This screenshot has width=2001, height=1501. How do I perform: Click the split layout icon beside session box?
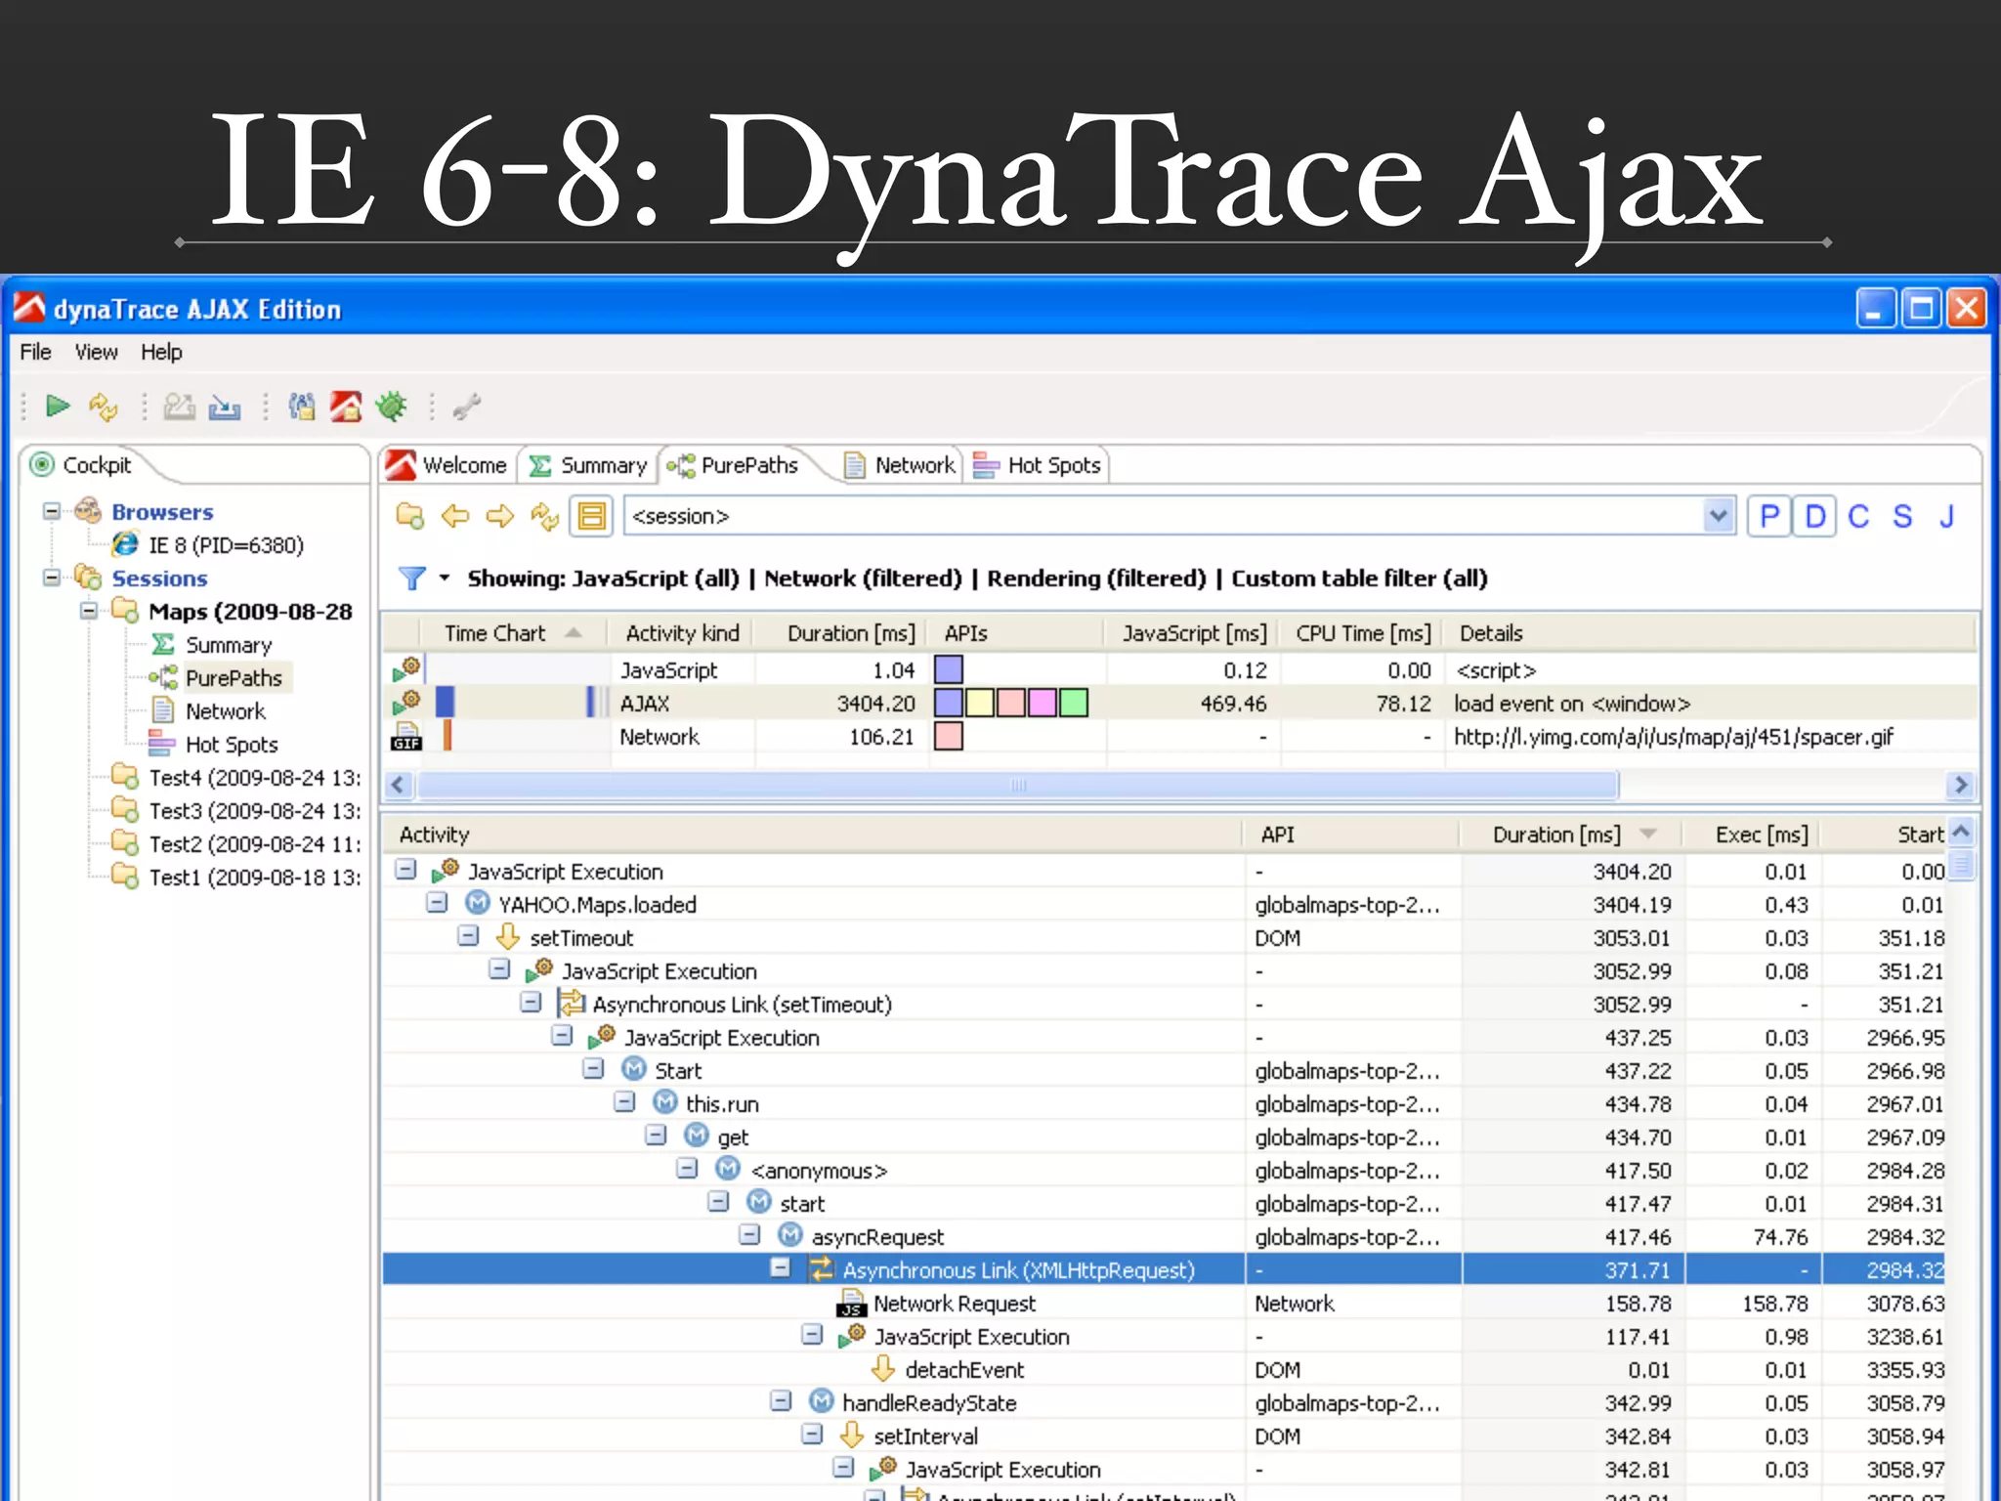tap(592, 516)
